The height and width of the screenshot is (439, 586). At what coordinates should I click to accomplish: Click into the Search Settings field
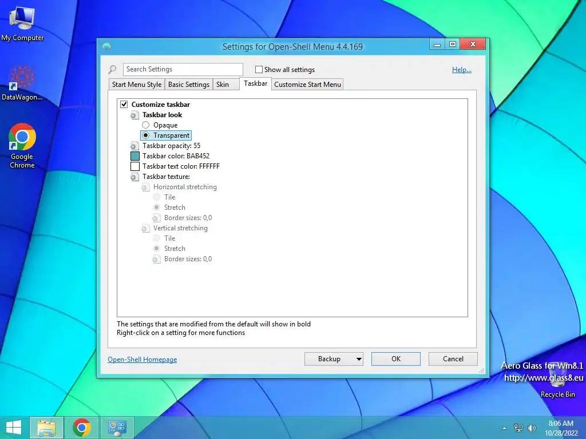183,69
